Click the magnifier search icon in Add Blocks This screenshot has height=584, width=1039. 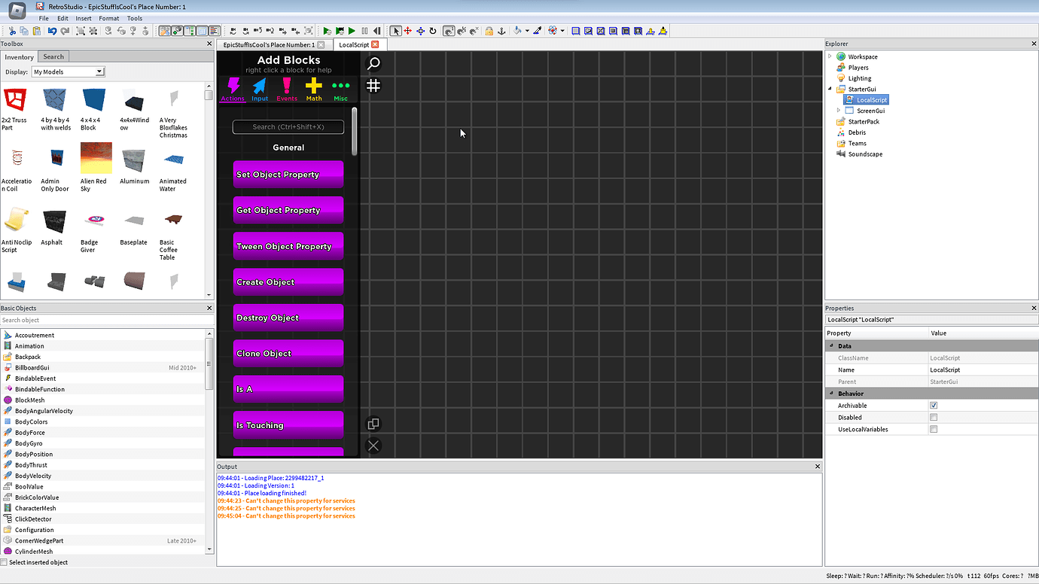tap(373, 64)
